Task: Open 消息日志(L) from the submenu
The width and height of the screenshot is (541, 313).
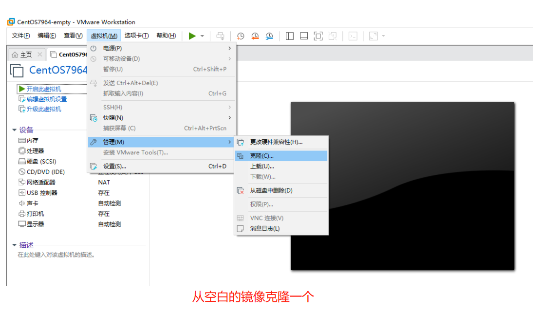Action: 281,228
